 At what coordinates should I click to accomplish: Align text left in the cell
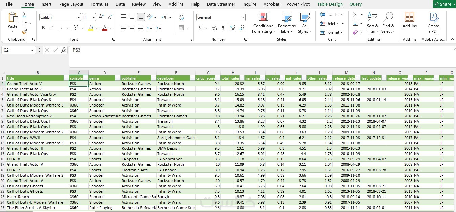coord(123,28)
